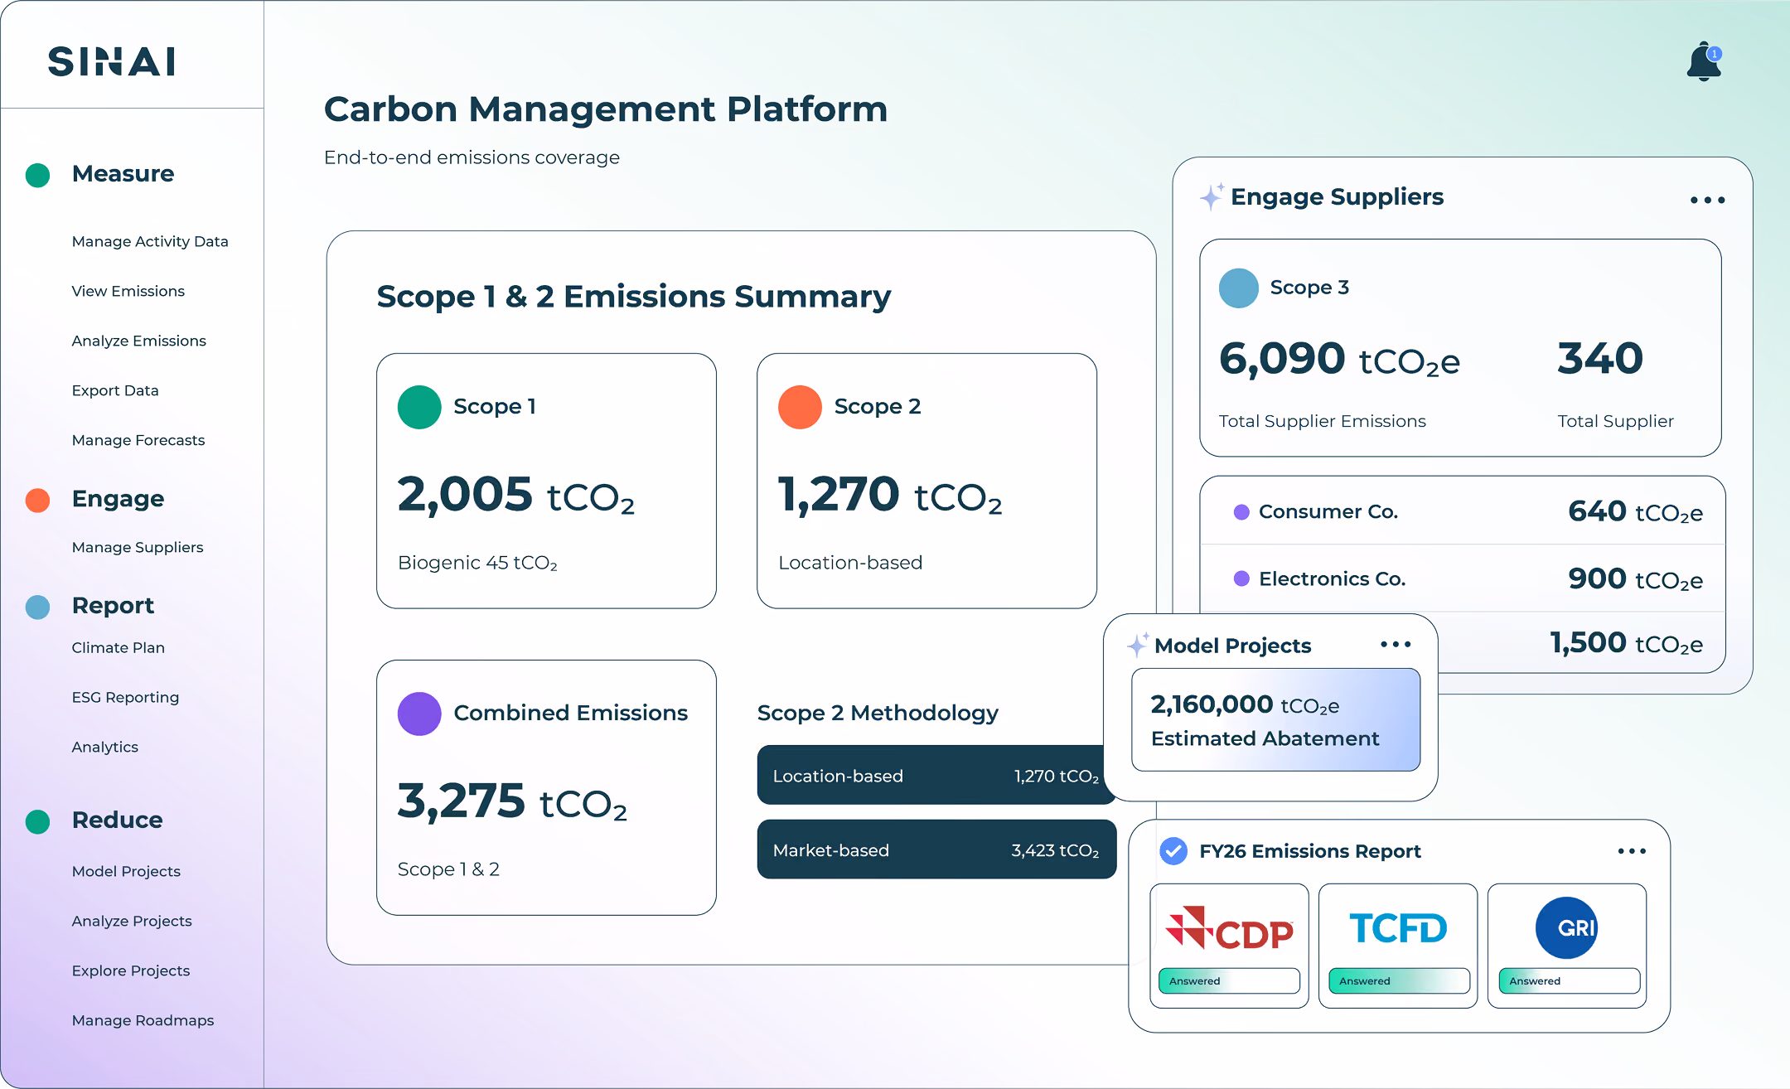Select the Consumer Co. supplier row
The width and height of the screenshot is (1790, 1089).
click(1463, 511)
